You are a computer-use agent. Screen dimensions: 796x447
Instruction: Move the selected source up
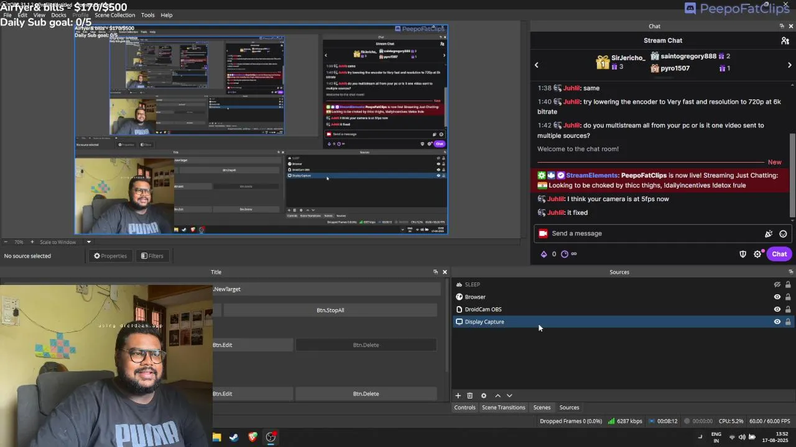coord(497,395)
